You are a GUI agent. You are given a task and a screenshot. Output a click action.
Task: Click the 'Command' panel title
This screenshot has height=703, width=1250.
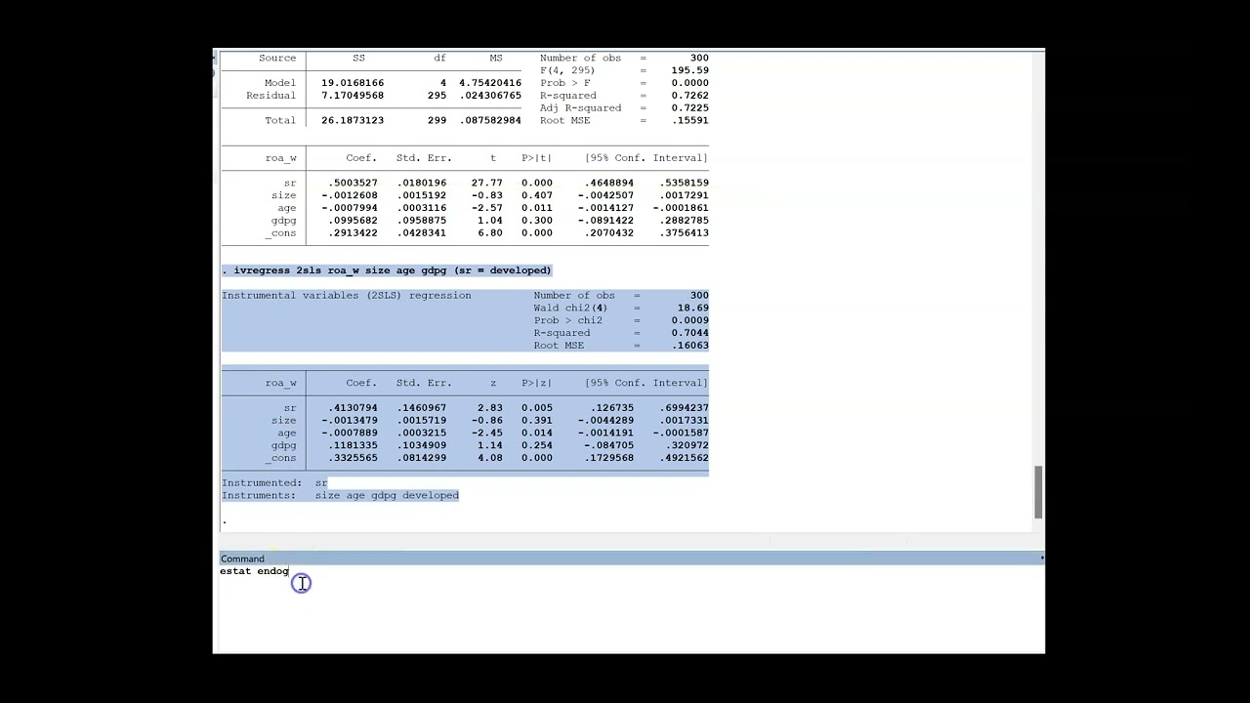pos(242,558)
